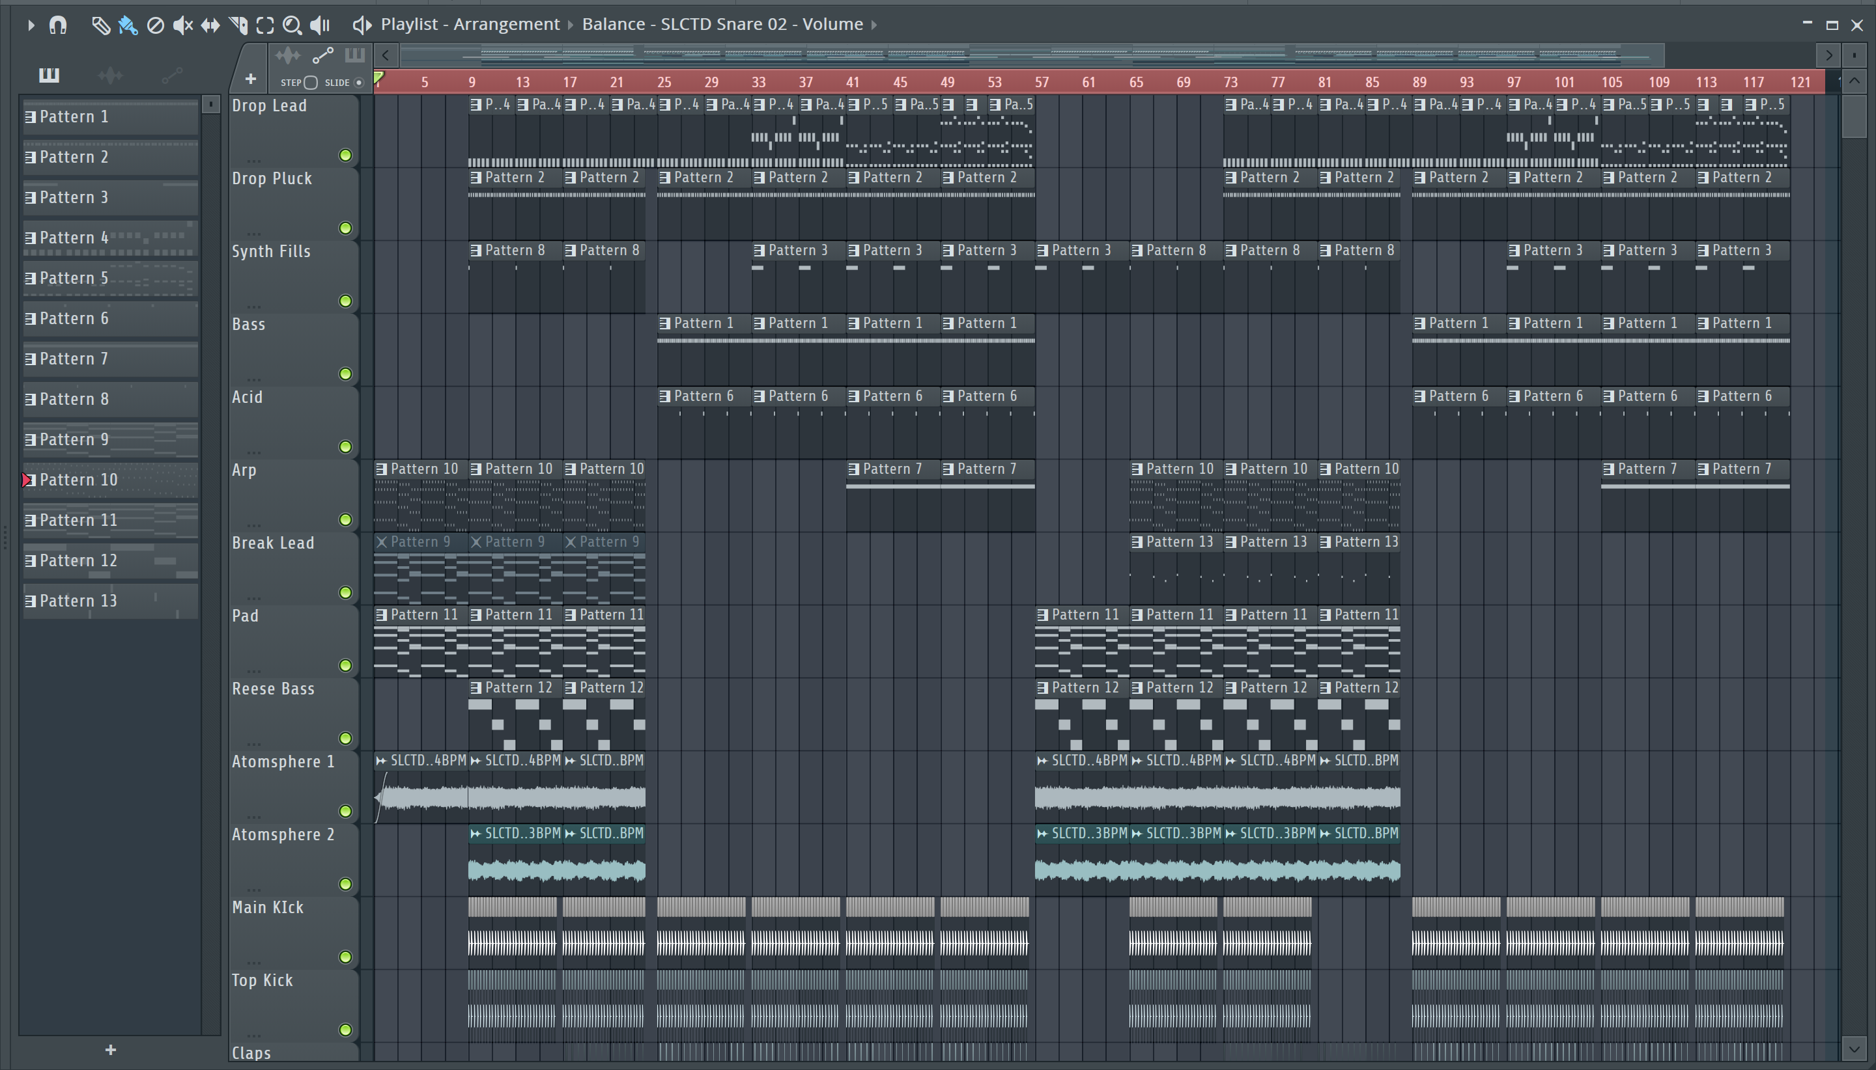Viewport: 1876px width, 1070px height.
Task: Select the Main KIck track header
Action: click(x=293, y=932)
